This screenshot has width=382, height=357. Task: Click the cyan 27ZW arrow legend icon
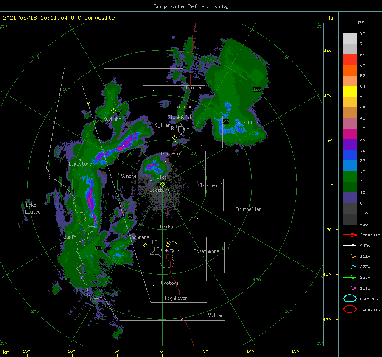tap(350, 267)
